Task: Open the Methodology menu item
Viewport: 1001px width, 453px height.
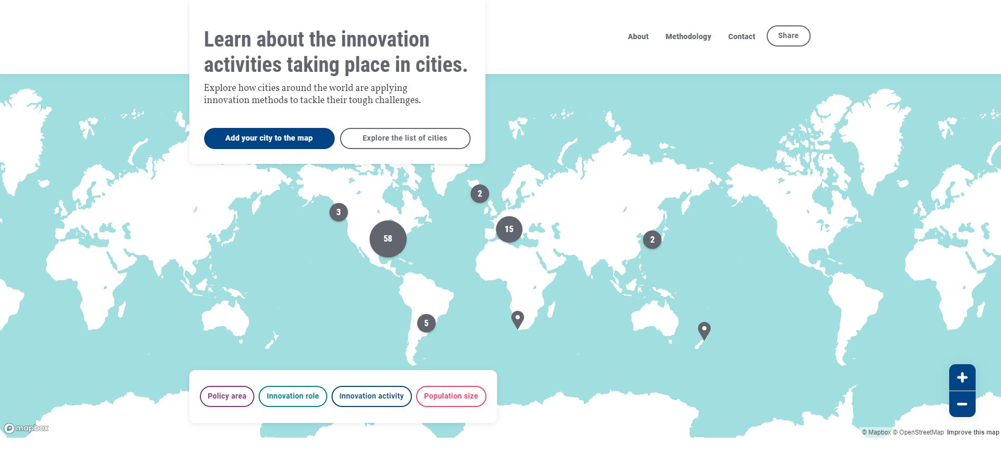Action: [x=688, y=36]
